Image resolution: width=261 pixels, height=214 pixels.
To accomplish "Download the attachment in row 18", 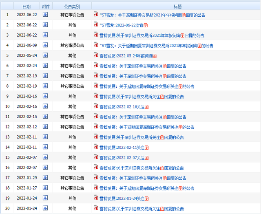I will (x=45, y=188).
